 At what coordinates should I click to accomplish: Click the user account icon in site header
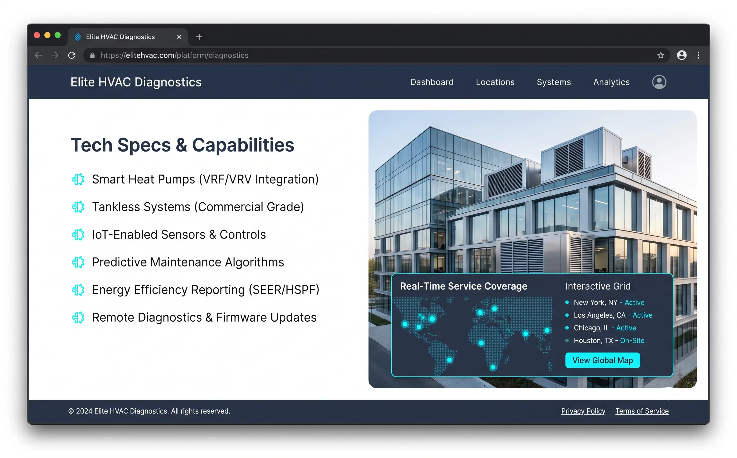coord(659,82)
